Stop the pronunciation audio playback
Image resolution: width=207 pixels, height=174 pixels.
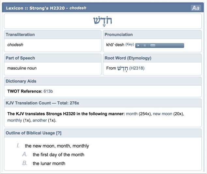(x=144, y=45)
